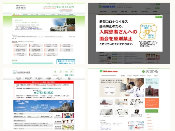This screenshot has width=175, height=131.
Task: Click the green link in the red alert box
Action: (52, 88)
